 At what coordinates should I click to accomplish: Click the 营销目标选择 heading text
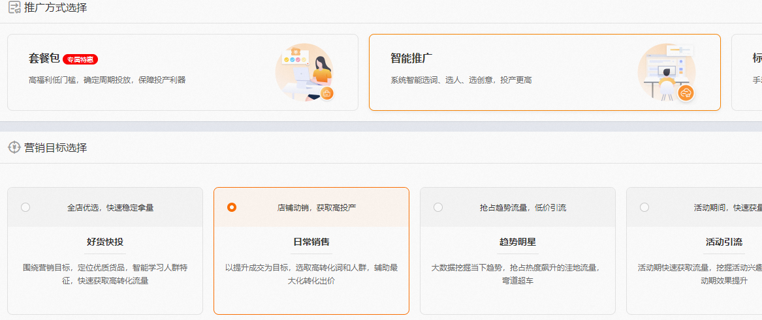(x=56, y=147)
